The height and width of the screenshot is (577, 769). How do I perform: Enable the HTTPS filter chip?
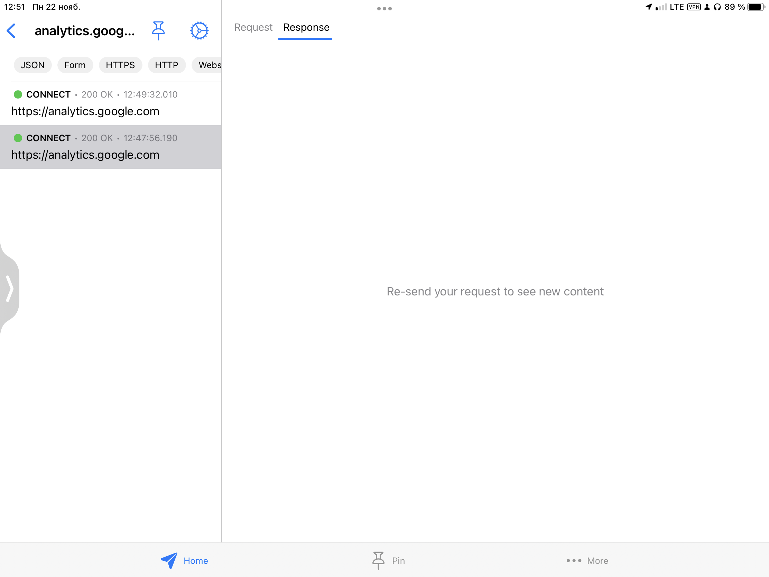pyautogui.click(x=120, y=65)
